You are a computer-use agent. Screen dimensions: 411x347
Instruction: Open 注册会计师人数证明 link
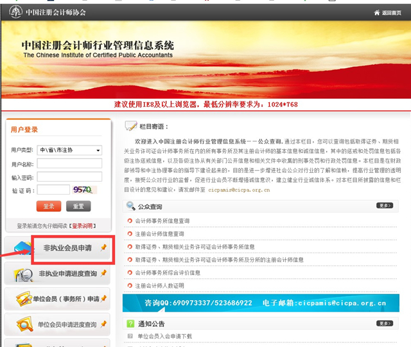point(159,286)
